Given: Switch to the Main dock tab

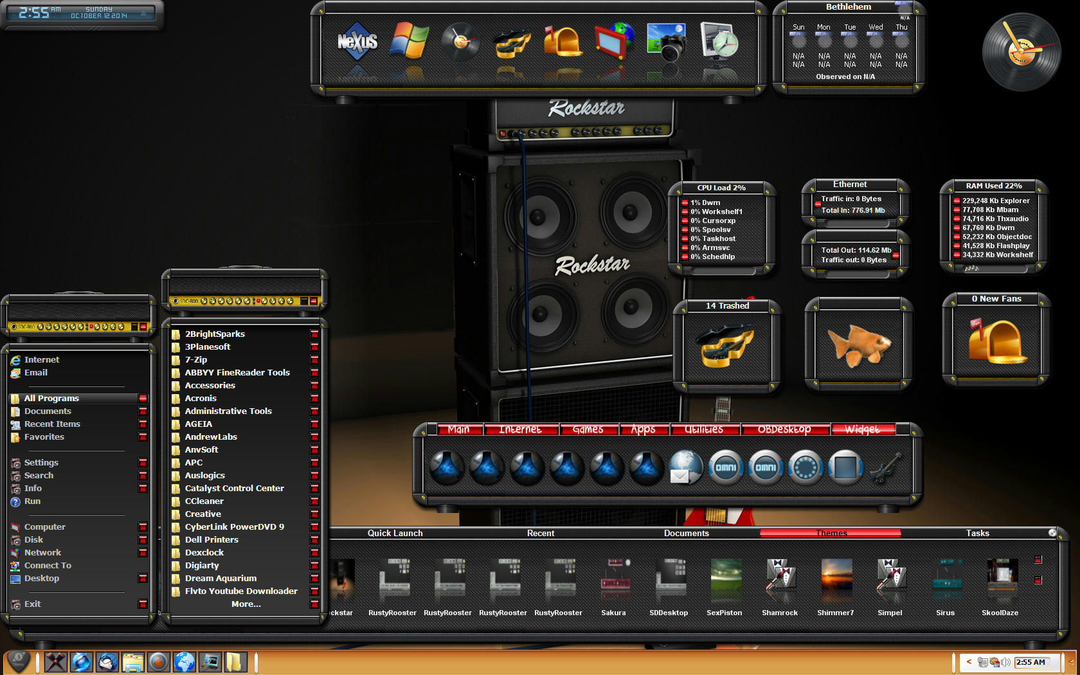Looking at the screenshot, I should (460, 429).
